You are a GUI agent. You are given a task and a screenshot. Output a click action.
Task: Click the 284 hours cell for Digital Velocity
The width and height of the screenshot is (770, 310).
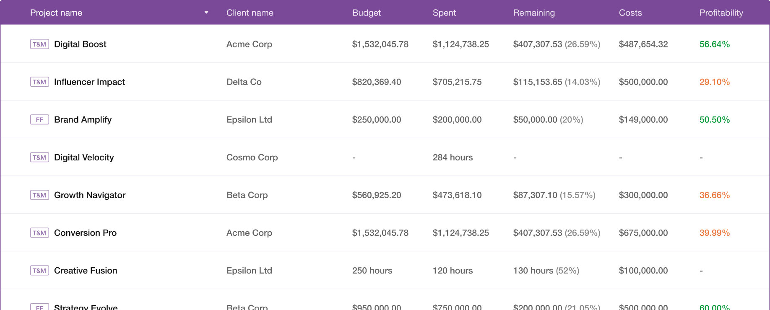453,157
